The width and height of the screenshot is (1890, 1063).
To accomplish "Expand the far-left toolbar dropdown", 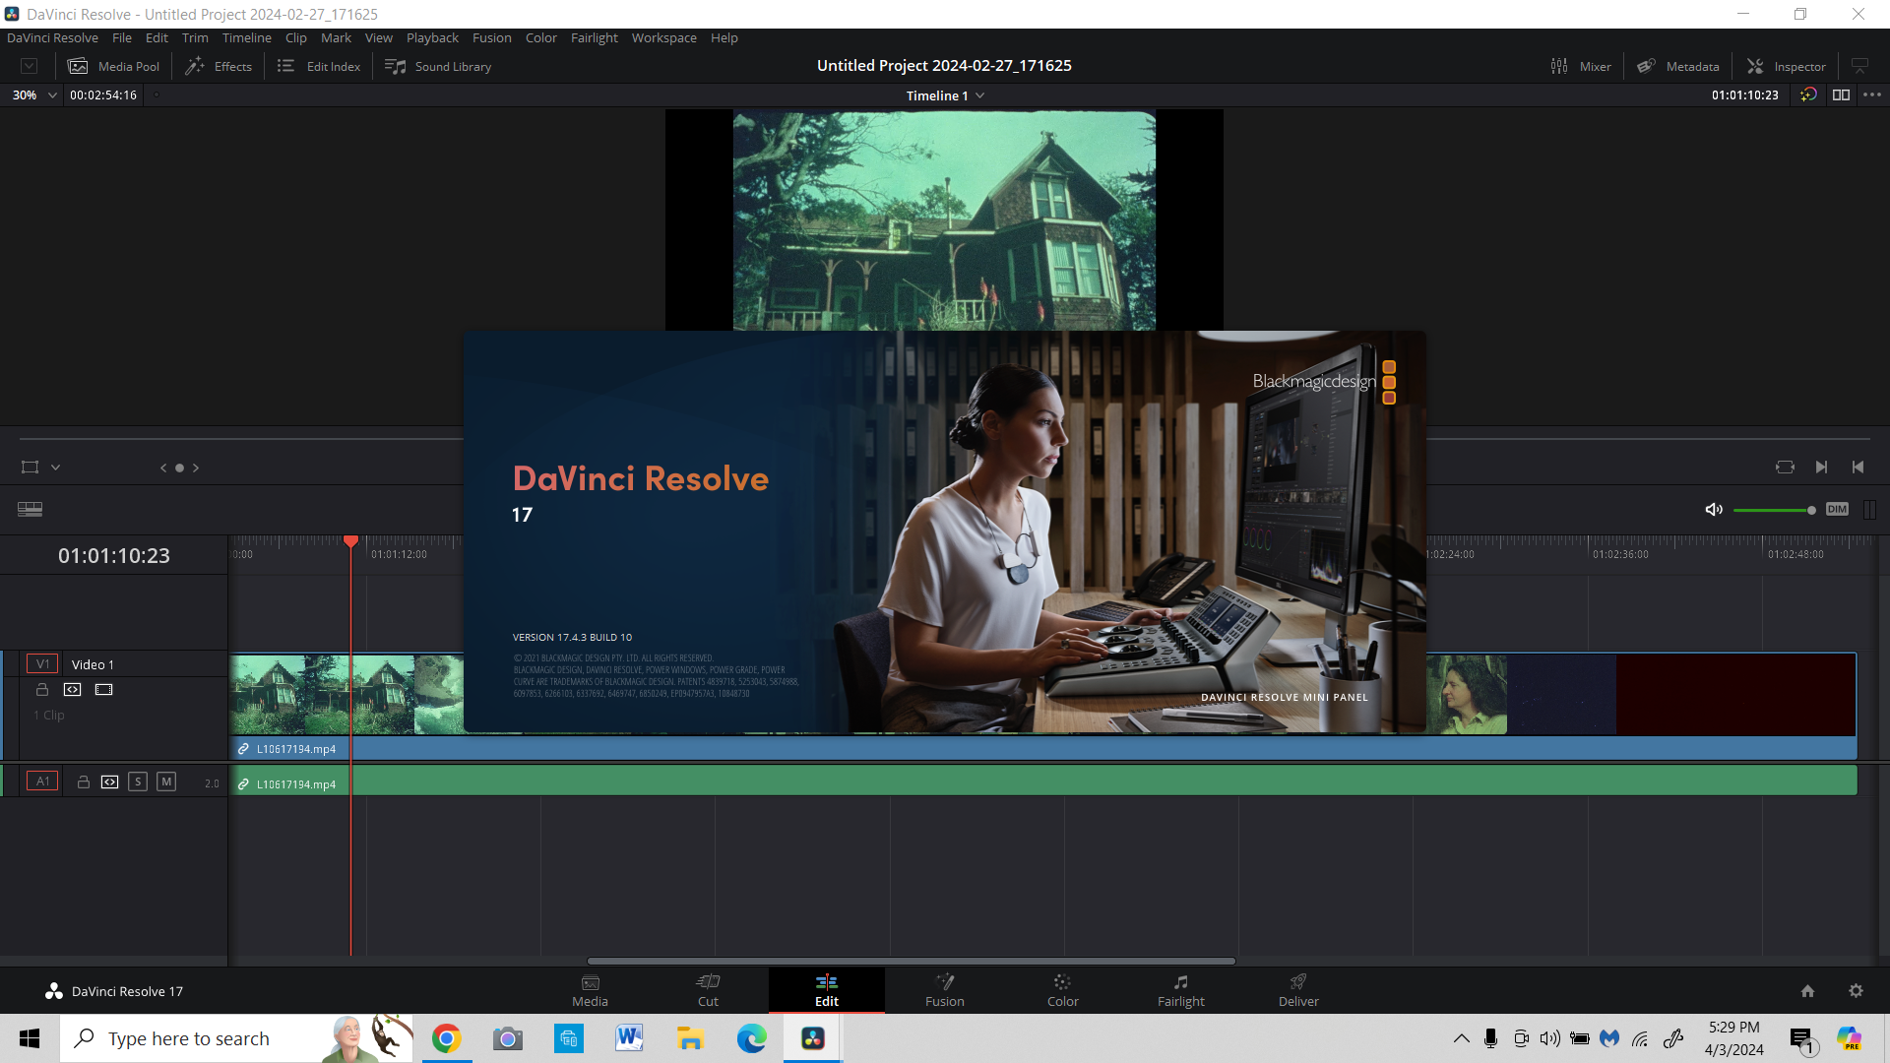I will click(30, 66).
